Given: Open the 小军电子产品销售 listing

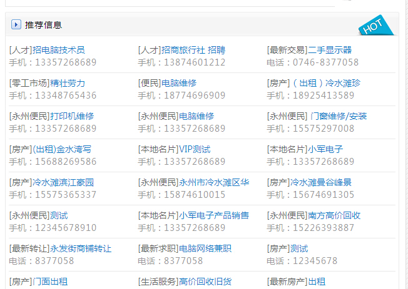Looking at the screenshot, I should [193, 215].
